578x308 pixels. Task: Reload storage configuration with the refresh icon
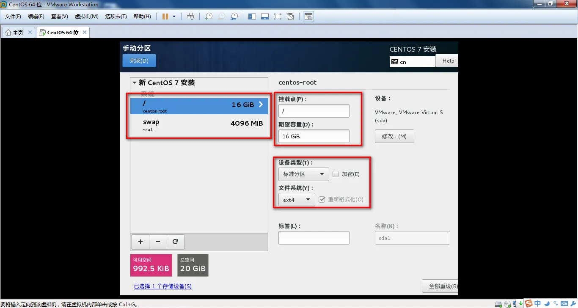[x=176, y=242]
